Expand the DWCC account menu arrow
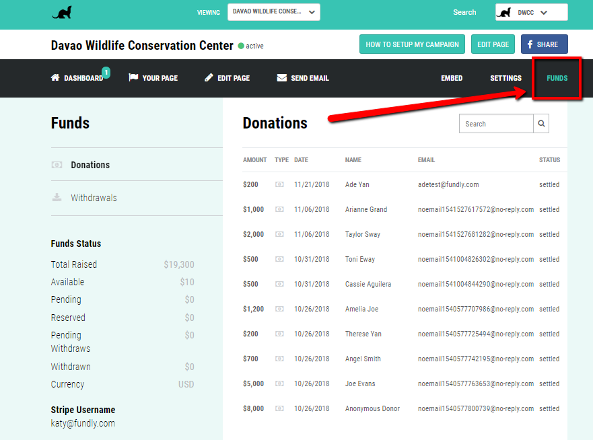The width and height of the screenshot is (593, 440). tap(544, 13)
